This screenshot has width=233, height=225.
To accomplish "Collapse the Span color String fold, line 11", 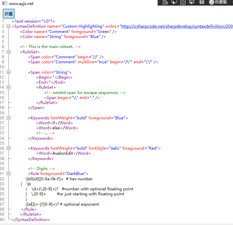I will click(9, 72).
